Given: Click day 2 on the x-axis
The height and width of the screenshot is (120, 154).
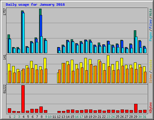Looking at the screenshot, I should [14, 117].
